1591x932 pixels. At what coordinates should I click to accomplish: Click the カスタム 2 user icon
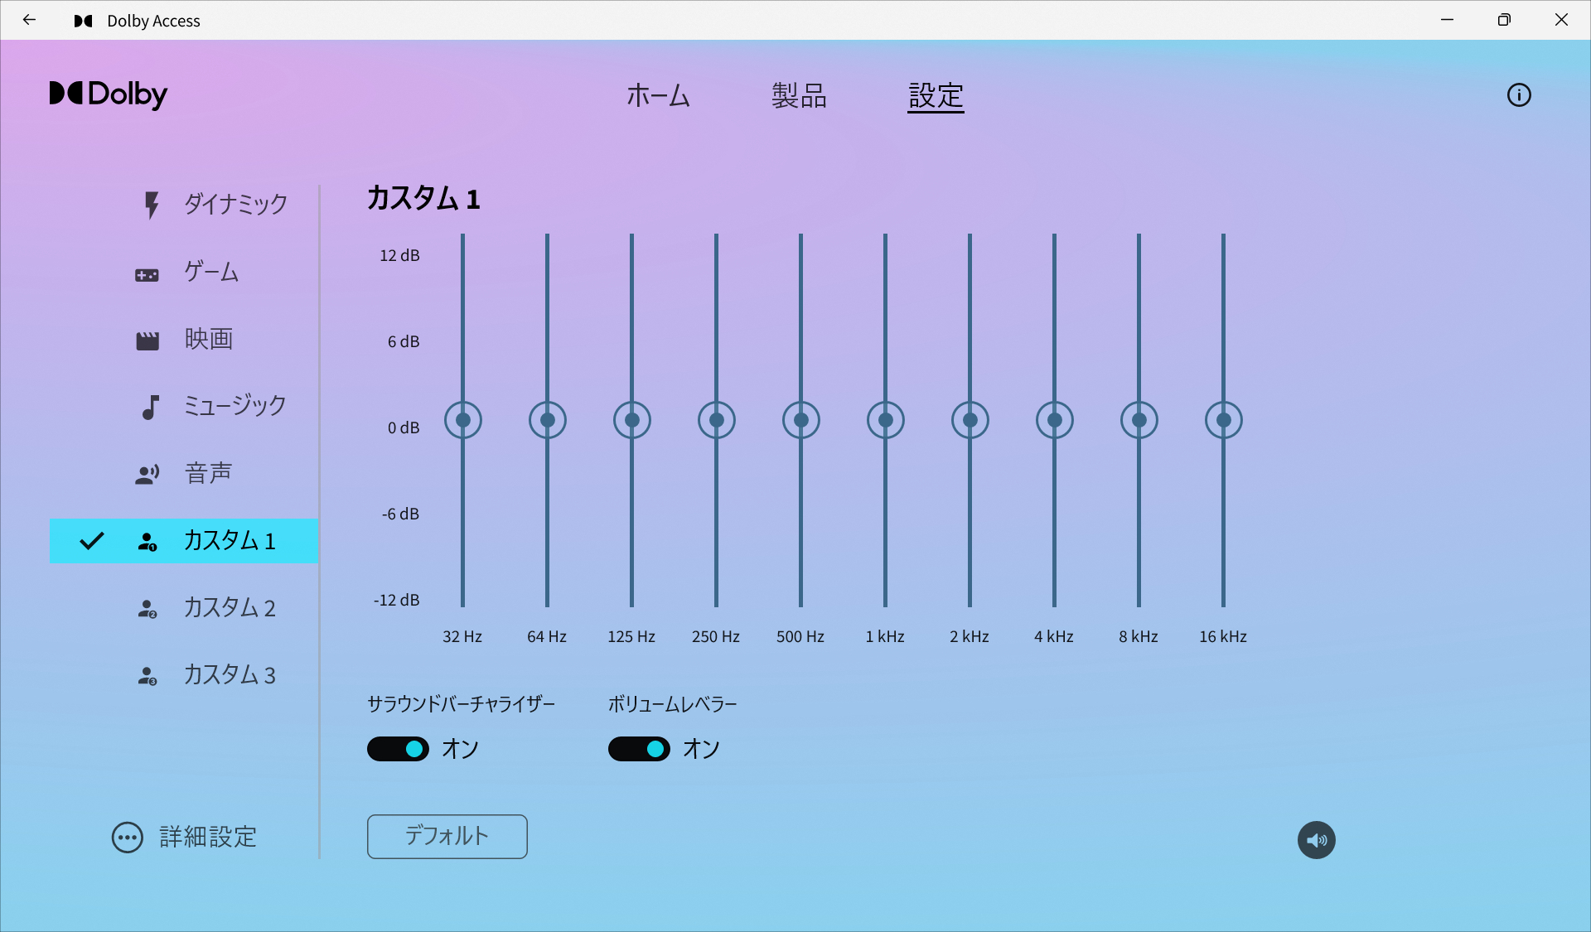click(147, 607)
